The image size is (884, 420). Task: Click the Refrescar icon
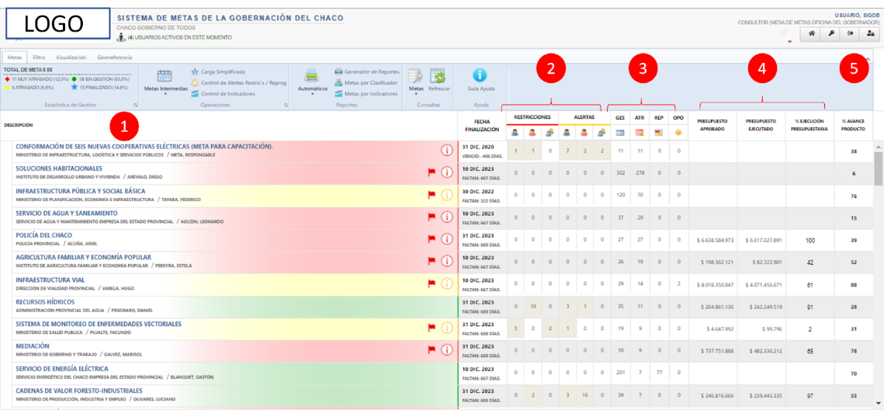pos(439,76)
